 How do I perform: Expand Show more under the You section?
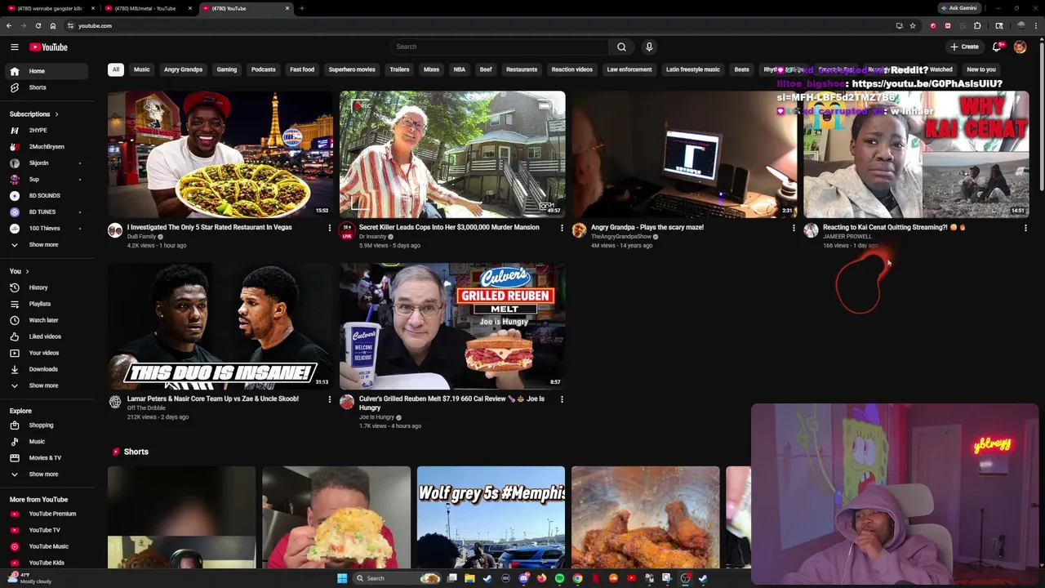coord(47,385)
